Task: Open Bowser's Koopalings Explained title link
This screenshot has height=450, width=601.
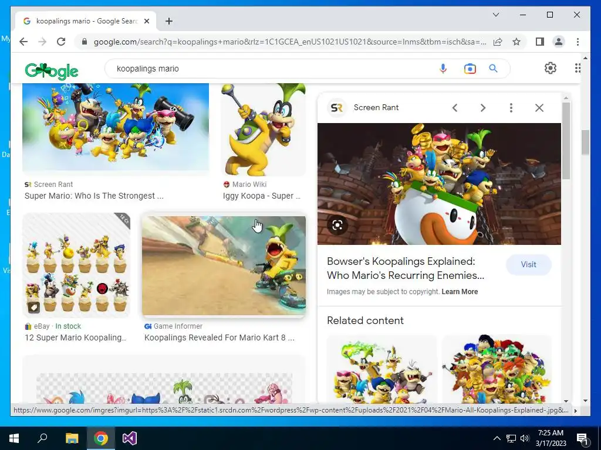Action: point(406,268)
